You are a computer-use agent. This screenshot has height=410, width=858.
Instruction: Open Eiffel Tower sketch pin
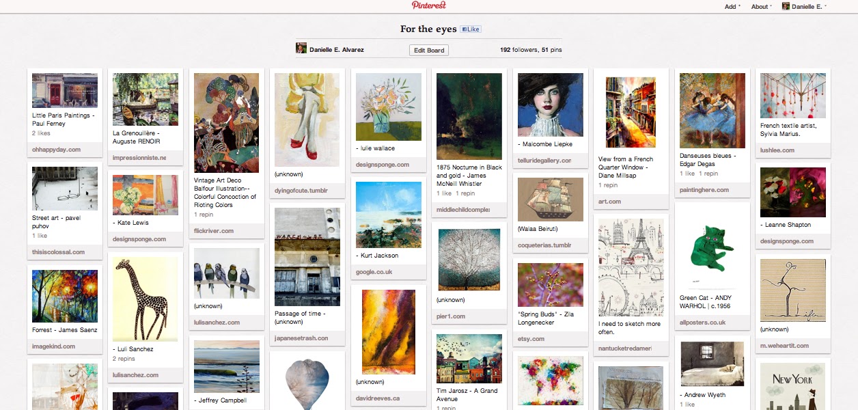[631, 267]
